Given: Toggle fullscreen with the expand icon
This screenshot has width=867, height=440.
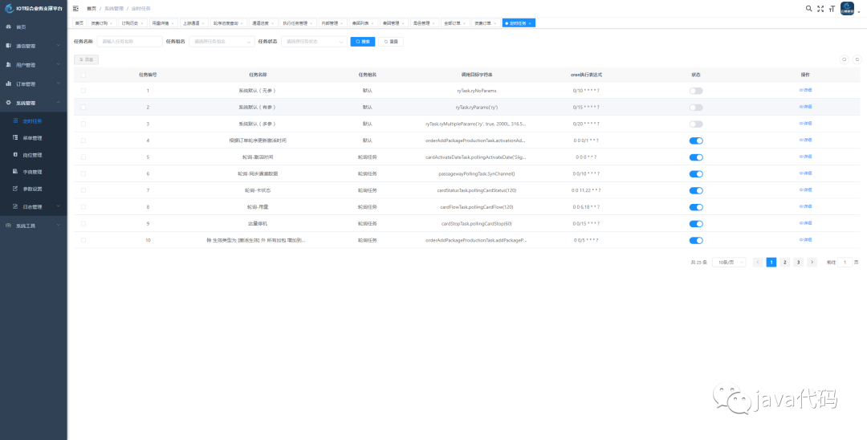Looking at the screenshot, I should [x=820, y=8].
